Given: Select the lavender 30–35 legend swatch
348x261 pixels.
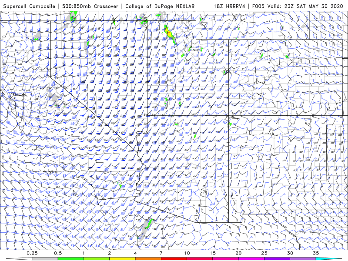Looking at the screenshot, I should (303, 259).
